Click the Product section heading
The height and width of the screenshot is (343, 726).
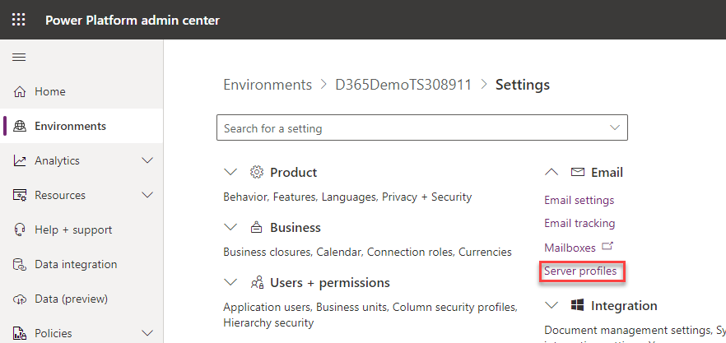click(x=294, y=172)
